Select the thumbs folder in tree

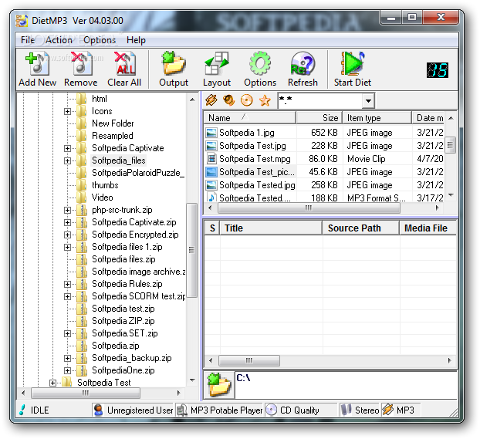click(105, 185)
